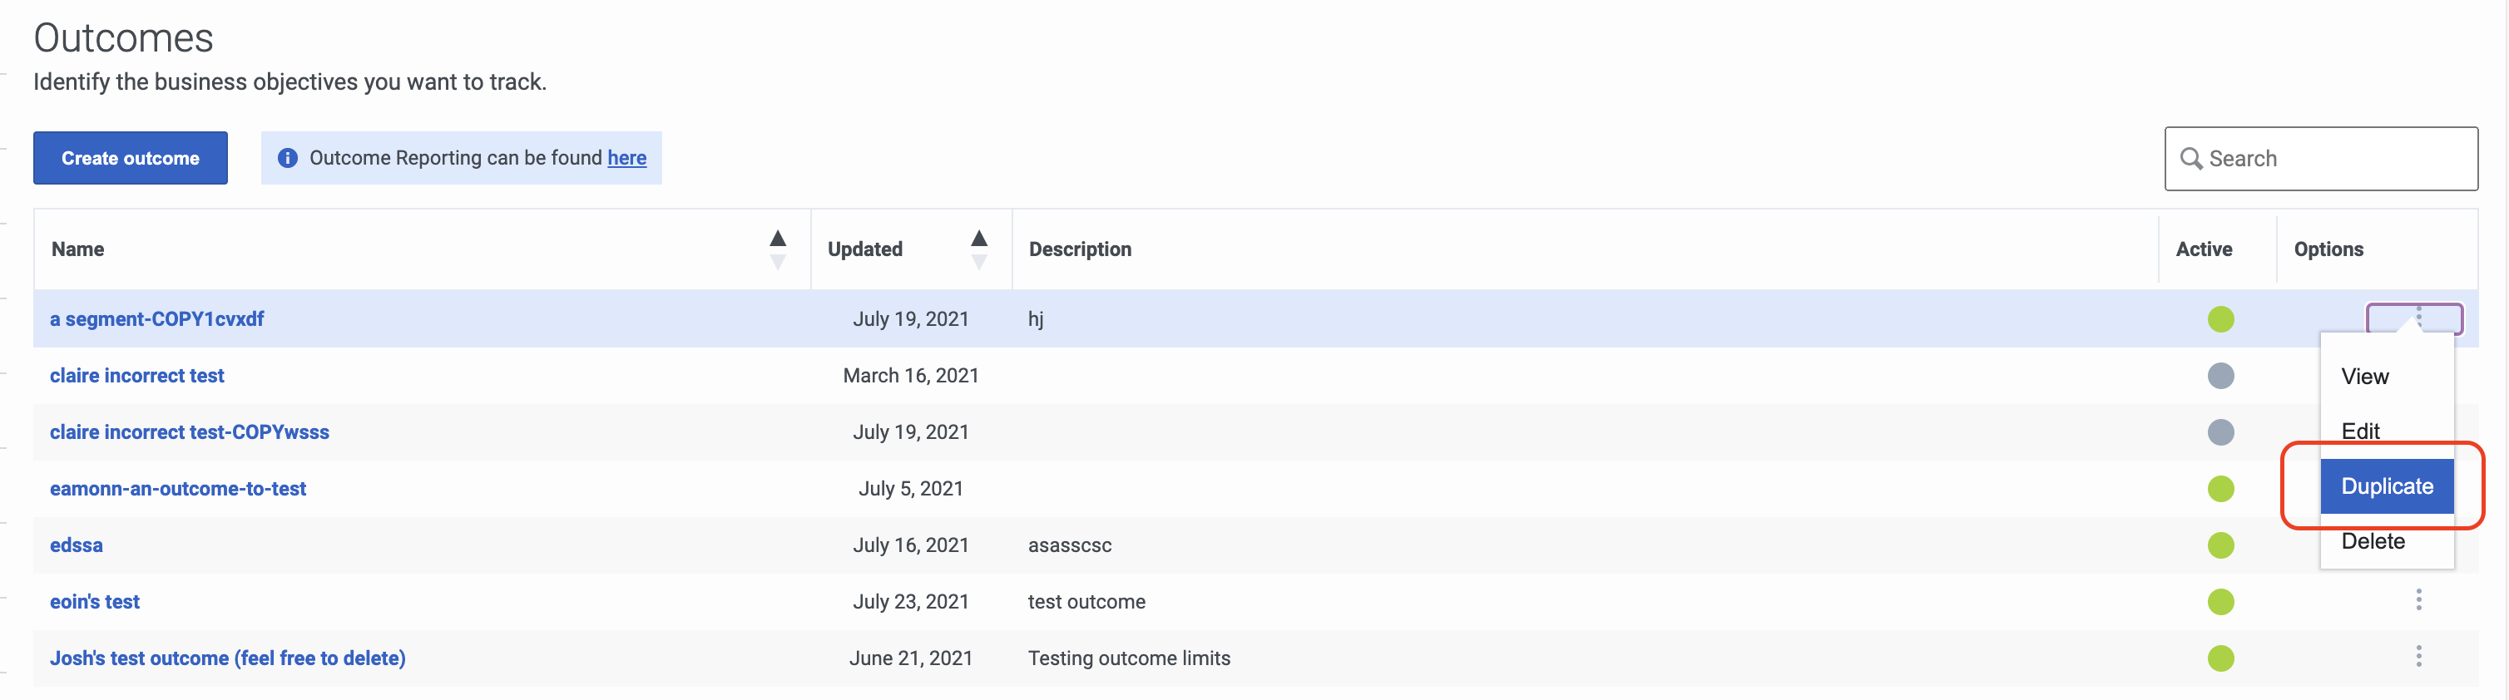Click the magnifier icon in Search box

pyautogui.click(x=2190, y=159)
